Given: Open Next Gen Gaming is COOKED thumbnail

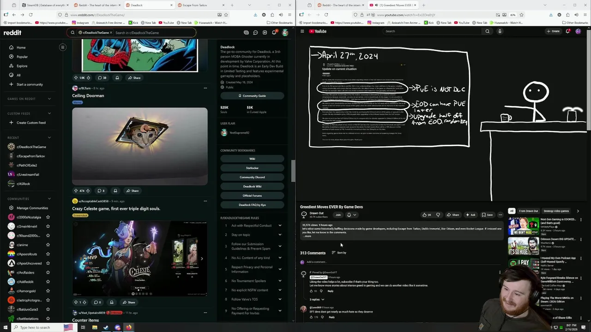Looking at the screenshot, I should (523, 226).
